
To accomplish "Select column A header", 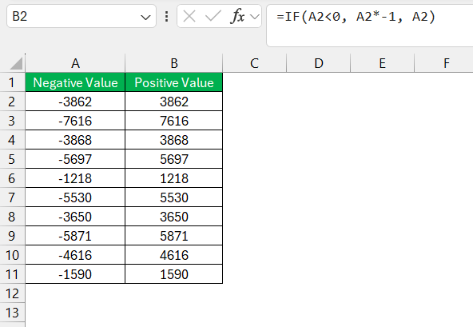I will point(75,63).
